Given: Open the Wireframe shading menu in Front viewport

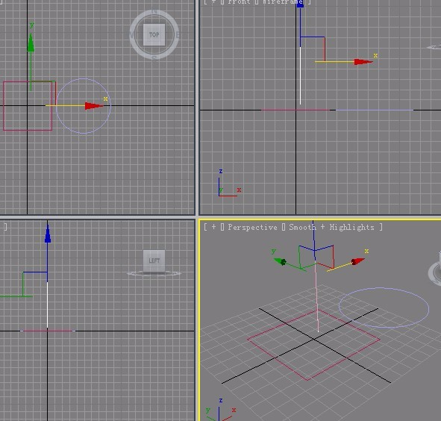Looking at the screenshot, I should point(282,2).
